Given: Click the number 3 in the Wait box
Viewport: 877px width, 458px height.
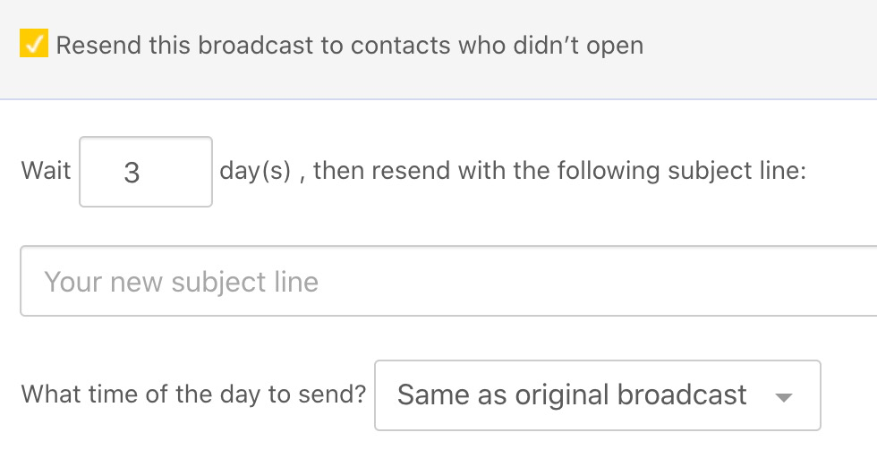Looking at the screenshot, I should pyautogui.click(x=132, y=173).
